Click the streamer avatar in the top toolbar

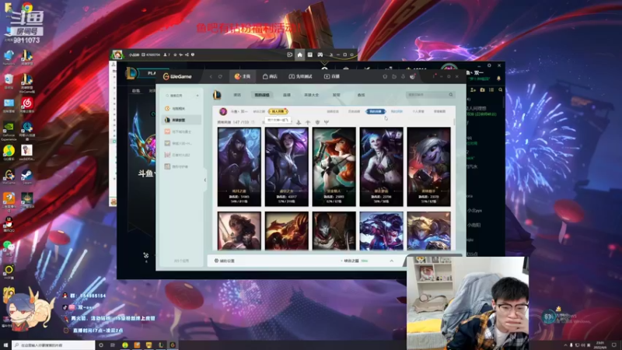click(117, 54)
